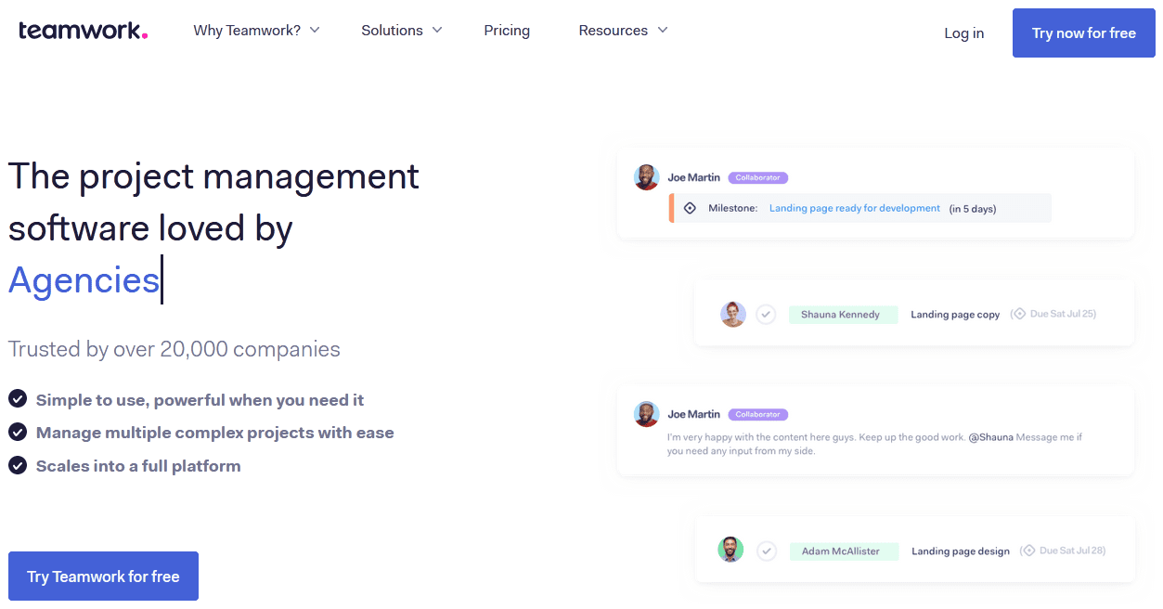Image resolution: width=1163 pixels, height=609 pixels.
Task: Toggle the completion circle on Adam's task
Action: point(767,550)
